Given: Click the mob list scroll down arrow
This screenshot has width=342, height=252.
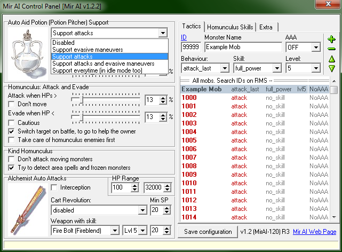Looking at the screenshot, I should 333,217.
